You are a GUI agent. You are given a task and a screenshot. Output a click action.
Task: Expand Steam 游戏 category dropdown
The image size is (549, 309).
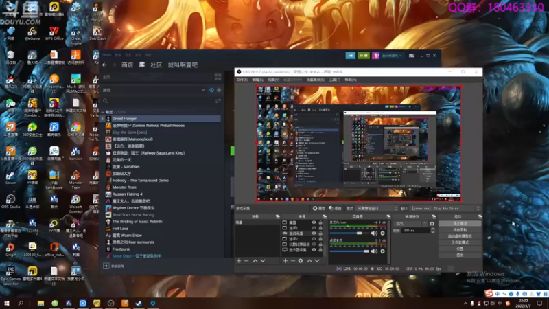tap(203, 90)
